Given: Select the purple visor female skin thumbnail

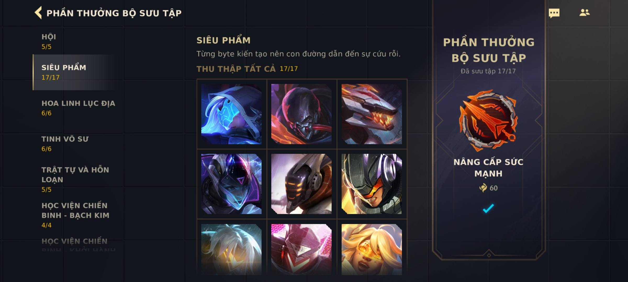Looking at the screenshot, I should pyautogui.click(x=231, y=184).
